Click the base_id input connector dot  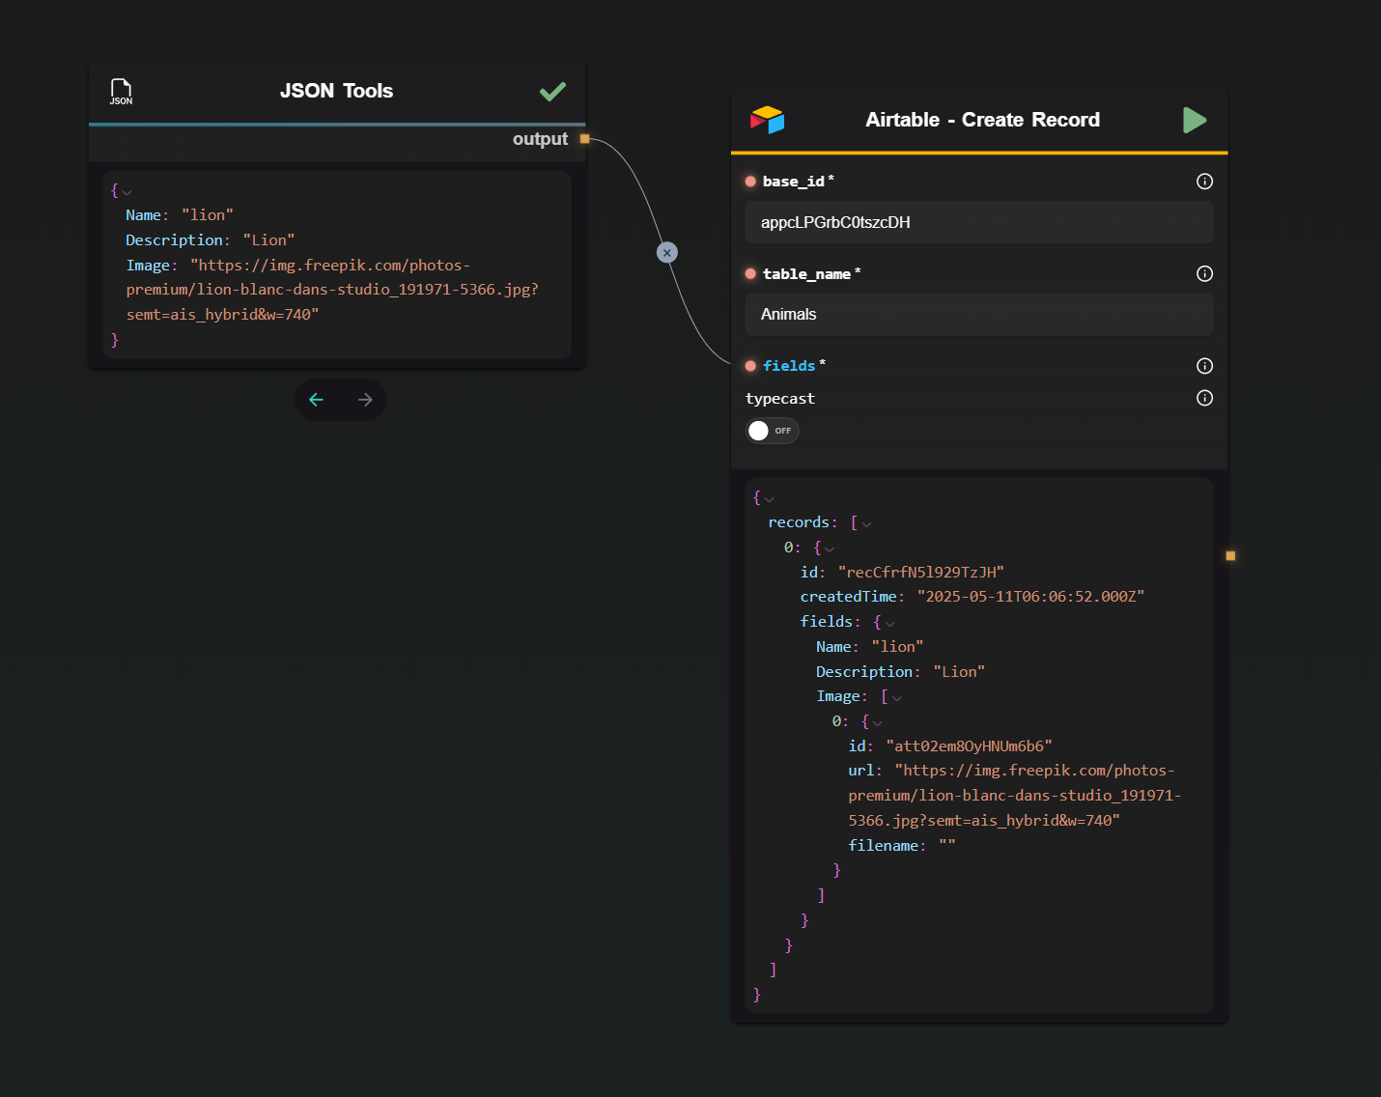tap(750, 182)
